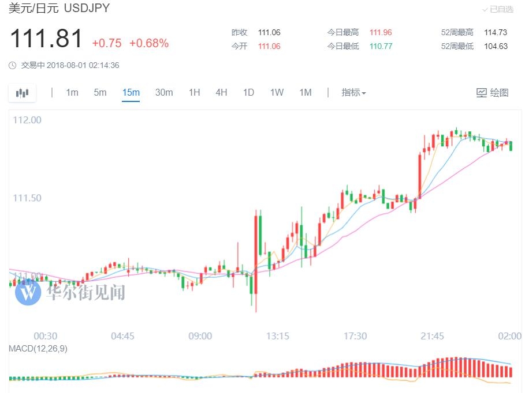Show the 1M monthly chart
This screenshot has height=393, width=525.
(x=306, y=92)
